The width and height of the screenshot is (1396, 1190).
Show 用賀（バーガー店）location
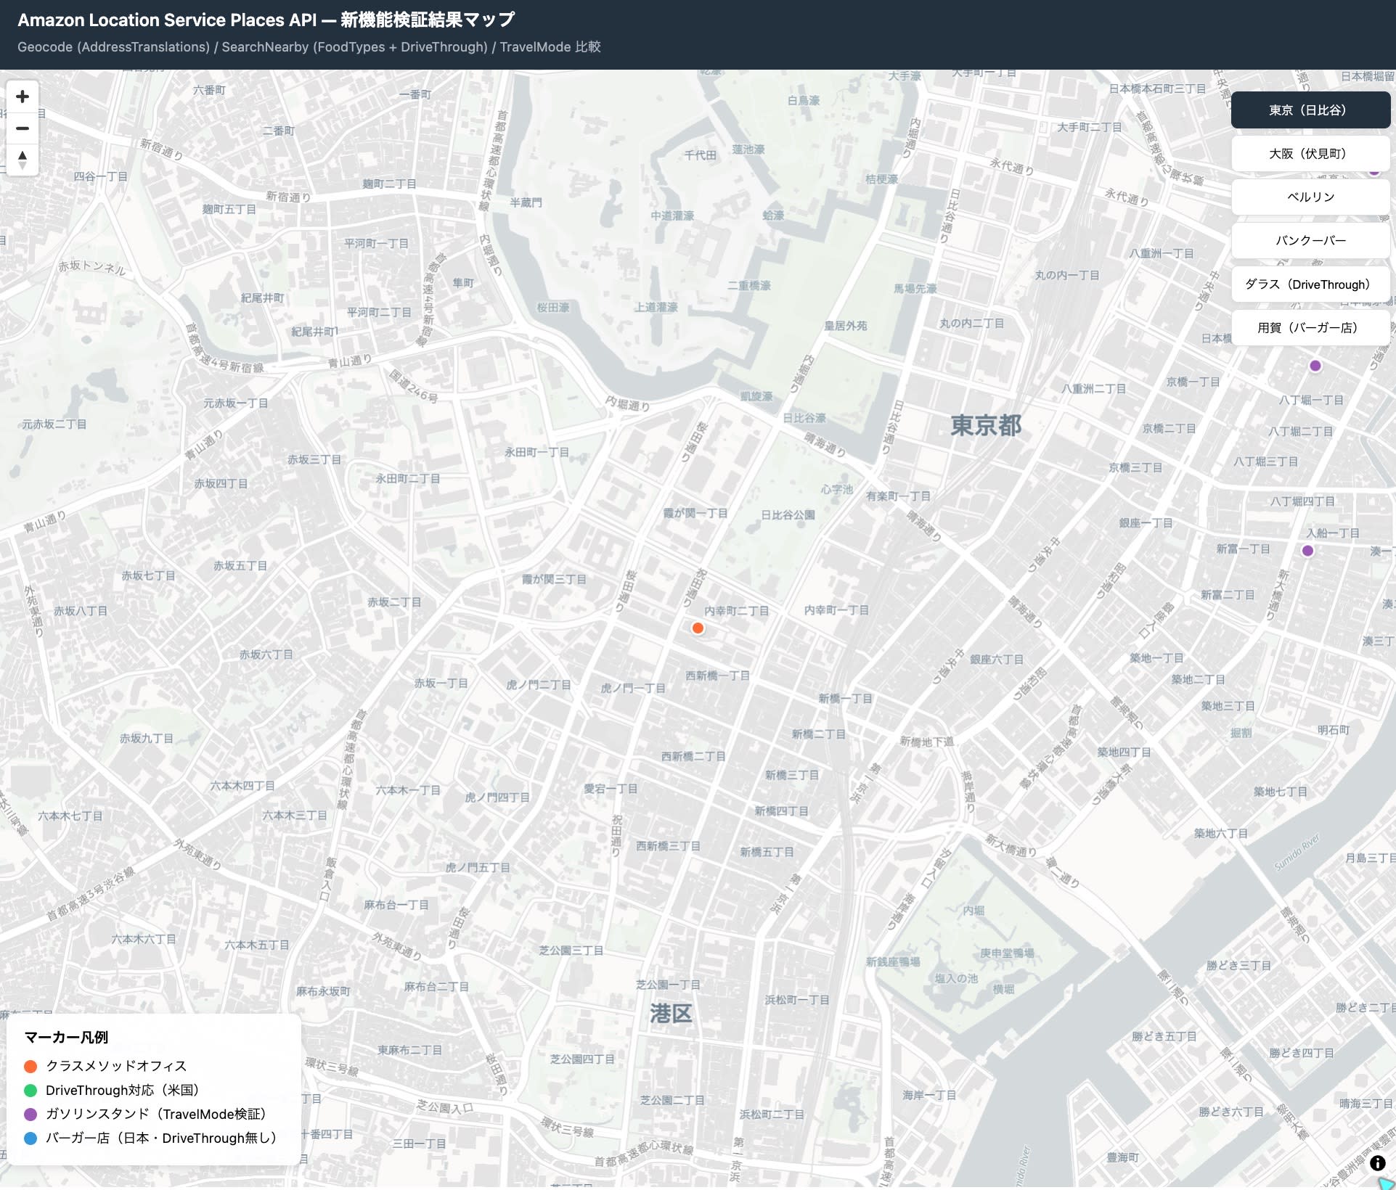[x=1310, y=328]
